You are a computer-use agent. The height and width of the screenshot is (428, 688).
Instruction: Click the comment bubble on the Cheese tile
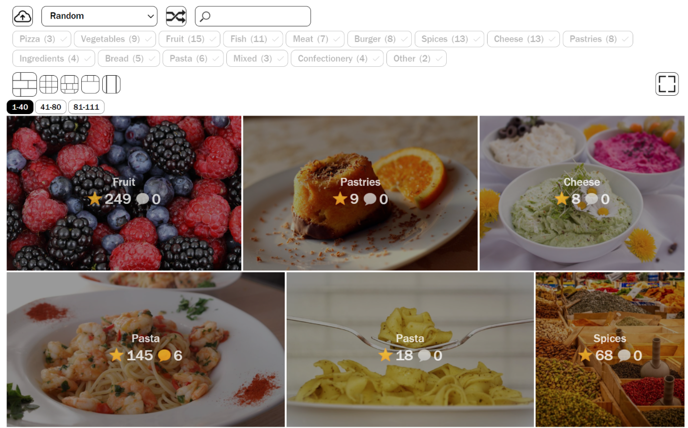(x=592, y=199)
